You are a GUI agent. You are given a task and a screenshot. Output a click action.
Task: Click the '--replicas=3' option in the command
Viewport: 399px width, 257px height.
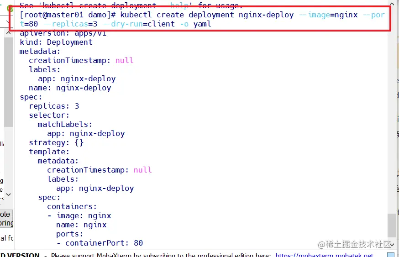click(70, 24)
